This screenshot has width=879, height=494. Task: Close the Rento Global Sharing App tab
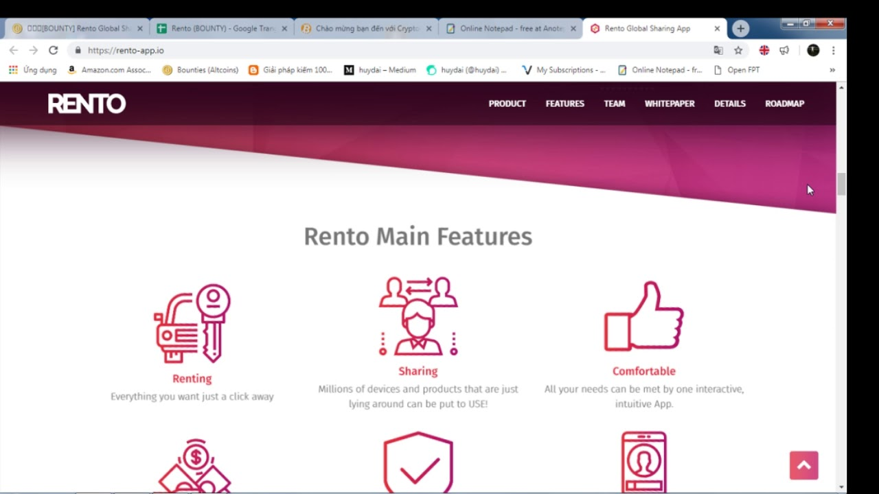(x=717, y=29)
